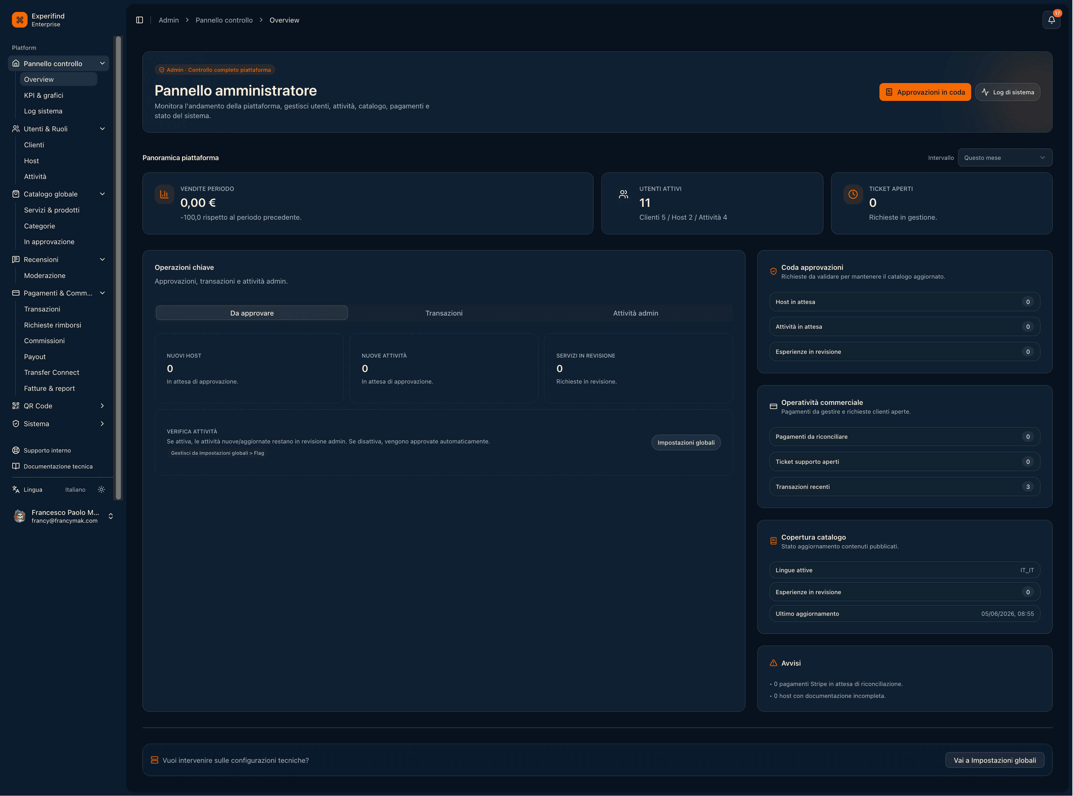Click the Utenti & Ruoli people icon
The height and width of the screenshot is (796, 1073).
16,129
